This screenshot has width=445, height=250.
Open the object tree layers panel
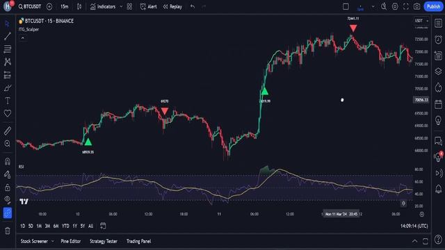click(438, 72)
